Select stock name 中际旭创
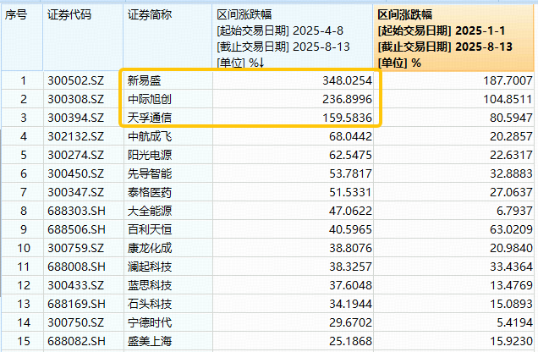 (x=150, y=99)
